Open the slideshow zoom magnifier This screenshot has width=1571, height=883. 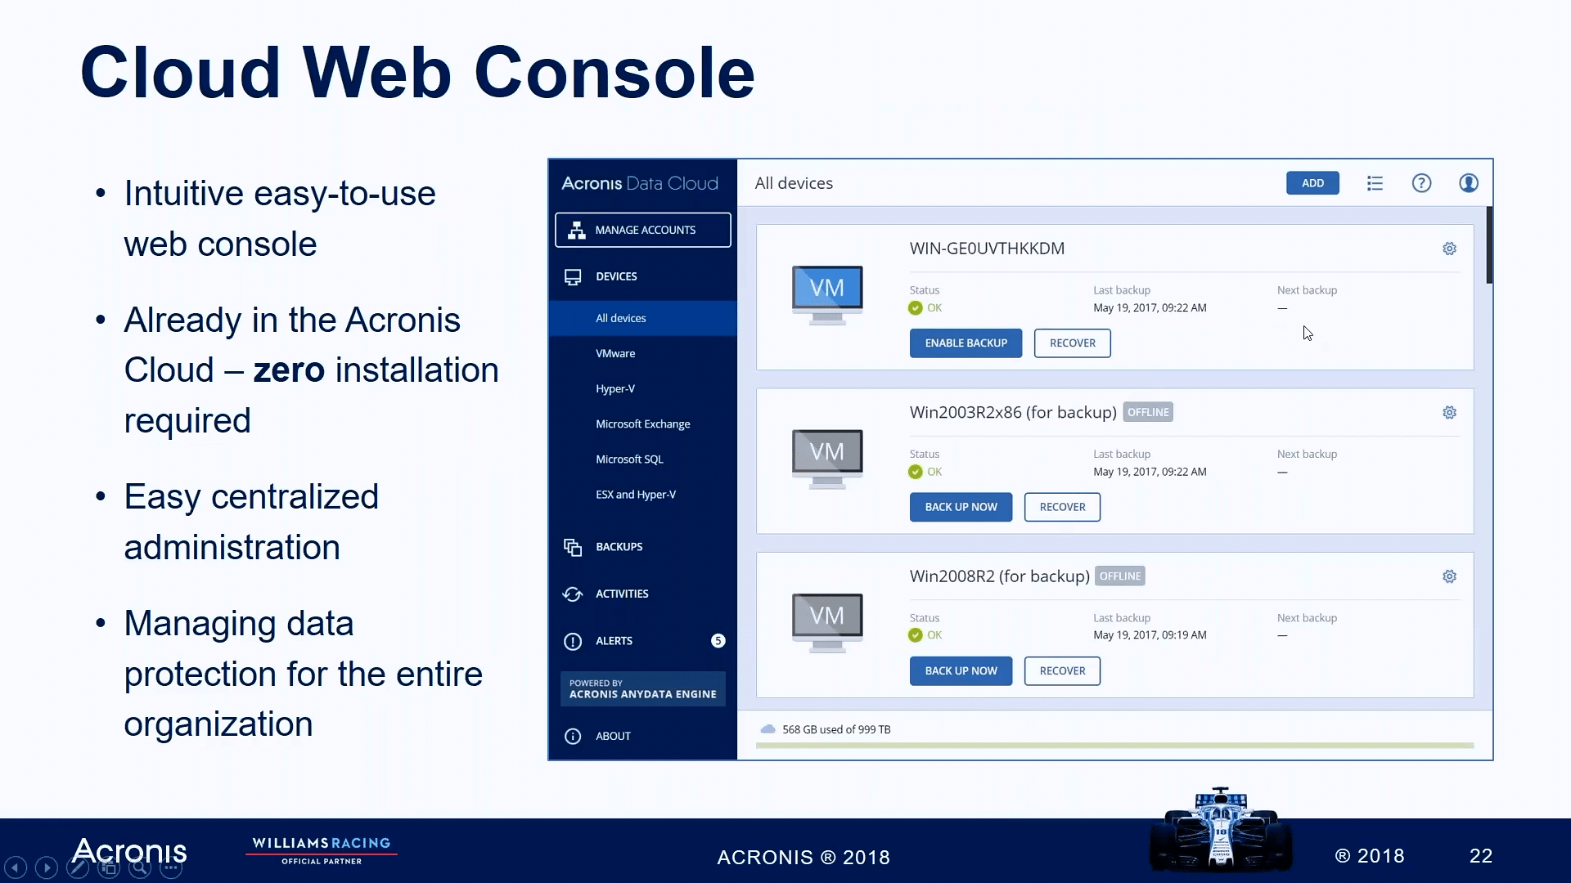[140, 867]
